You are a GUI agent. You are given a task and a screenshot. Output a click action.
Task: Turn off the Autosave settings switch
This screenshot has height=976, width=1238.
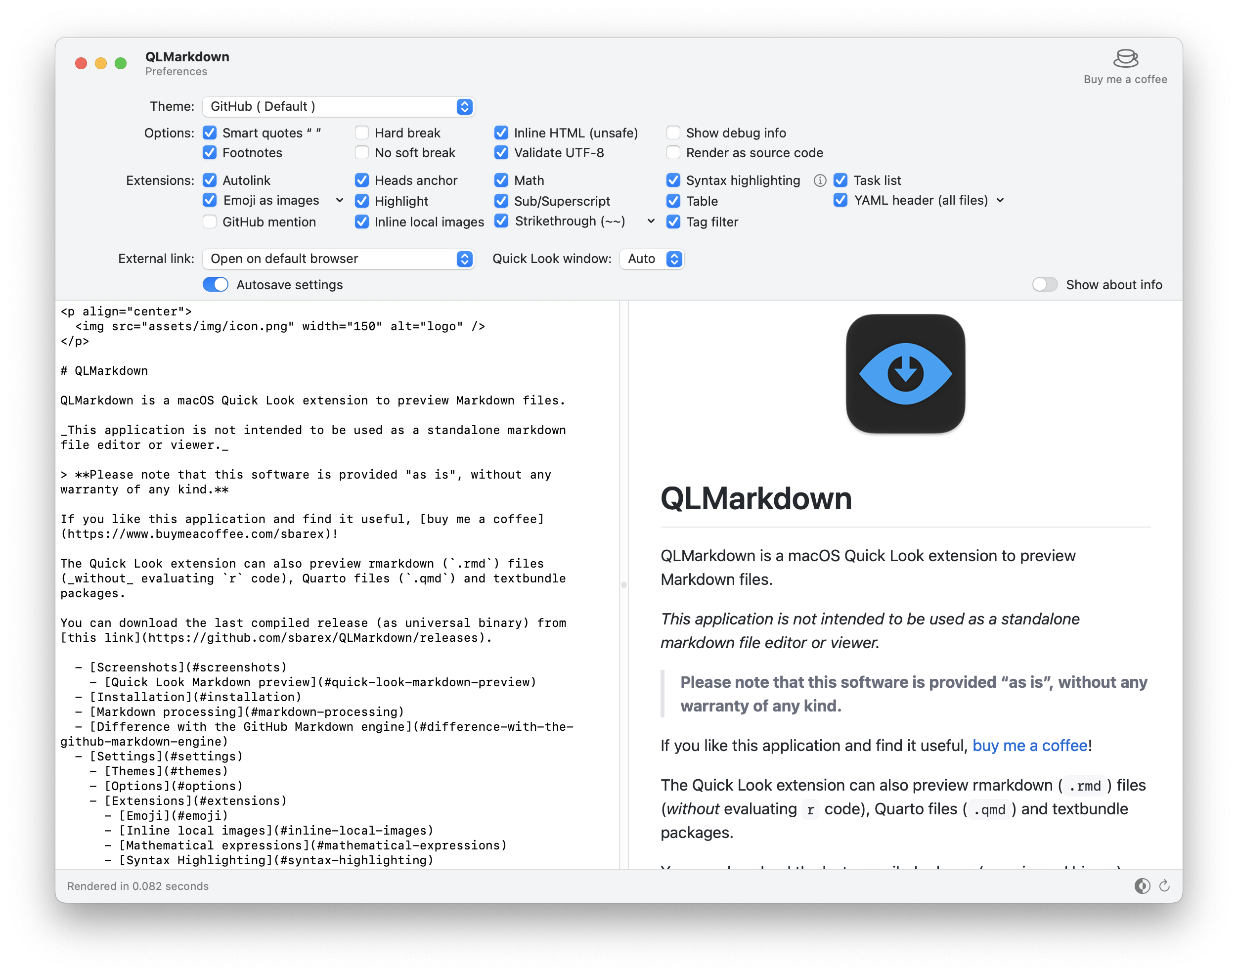pyautogui.click(x=216, y=285)
